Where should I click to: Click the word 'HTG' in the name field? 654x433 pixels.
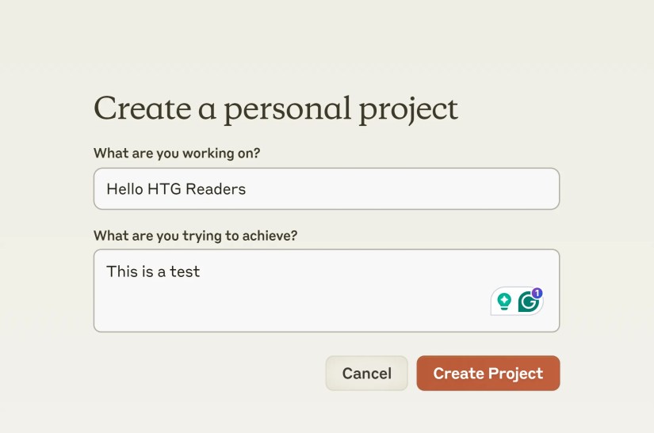point(163,189)
